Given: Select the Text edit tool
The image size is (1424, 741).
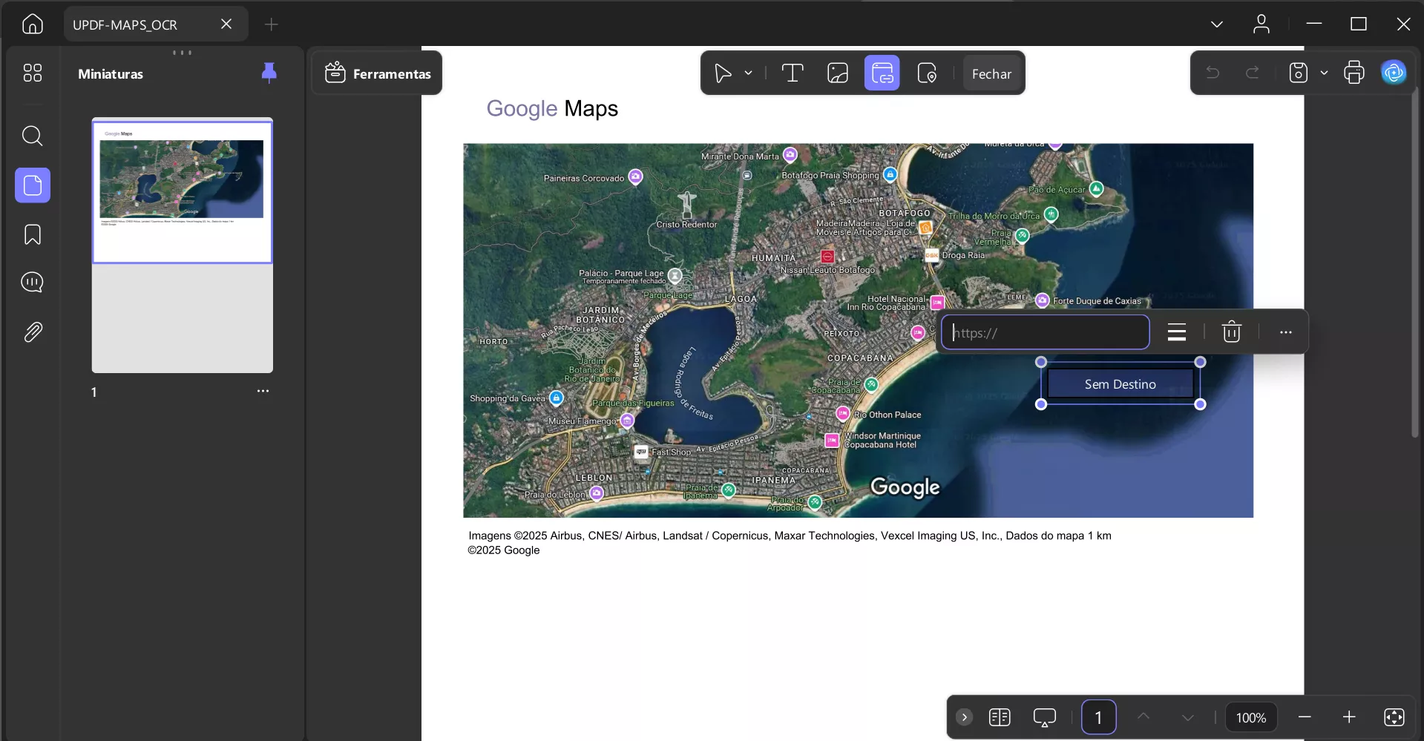Looking at the screenshot, I should click(793, 73).
